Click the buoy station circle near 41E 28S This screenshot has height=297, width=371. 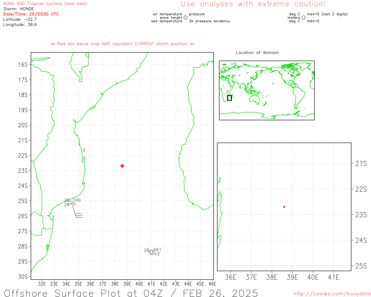(151, 252)
